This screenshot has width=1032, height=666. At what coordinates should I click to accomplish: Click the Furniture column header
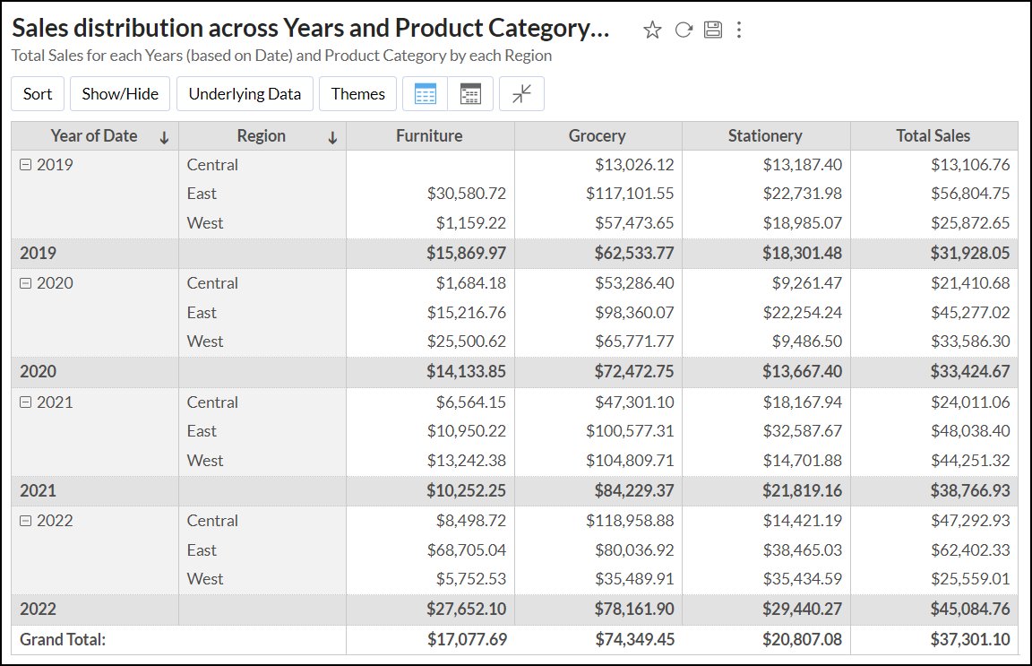click(429, 136)
